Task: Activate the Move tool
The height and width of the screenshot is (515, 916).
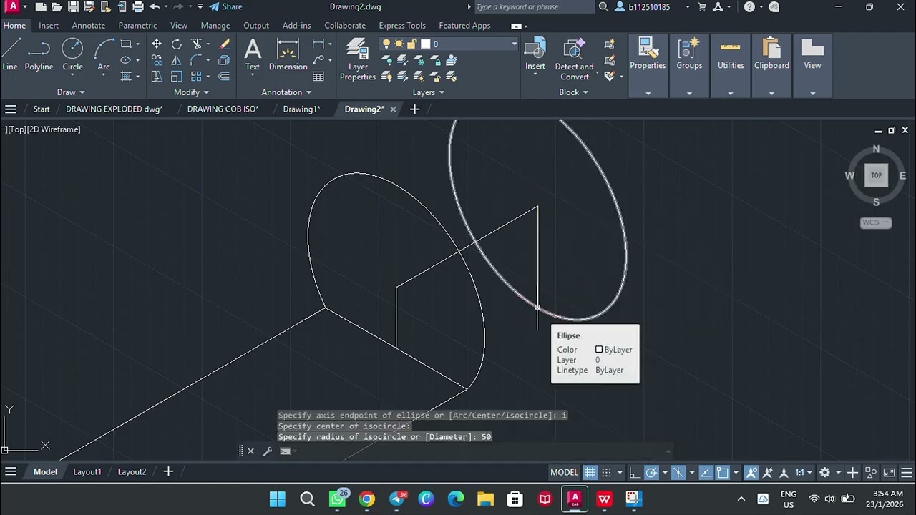Action: (157, 44)
